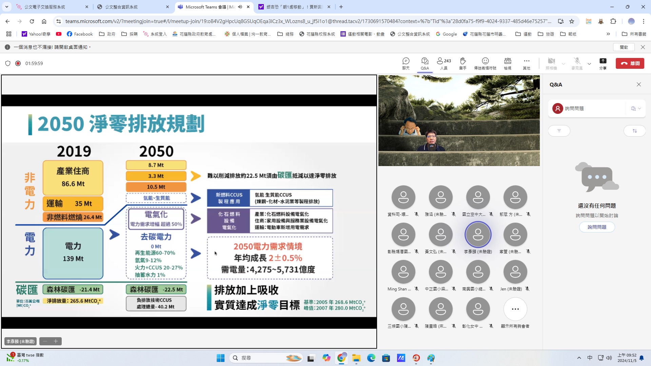Change the meeting view layout
Screen dimensions: 651x366
pos(507,63)
